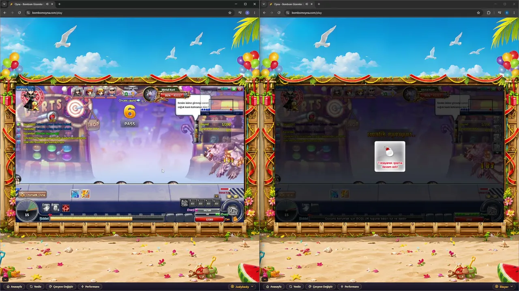
Task: Go back in the left browser
Action: pyautogui.click(x=4, y=13)
